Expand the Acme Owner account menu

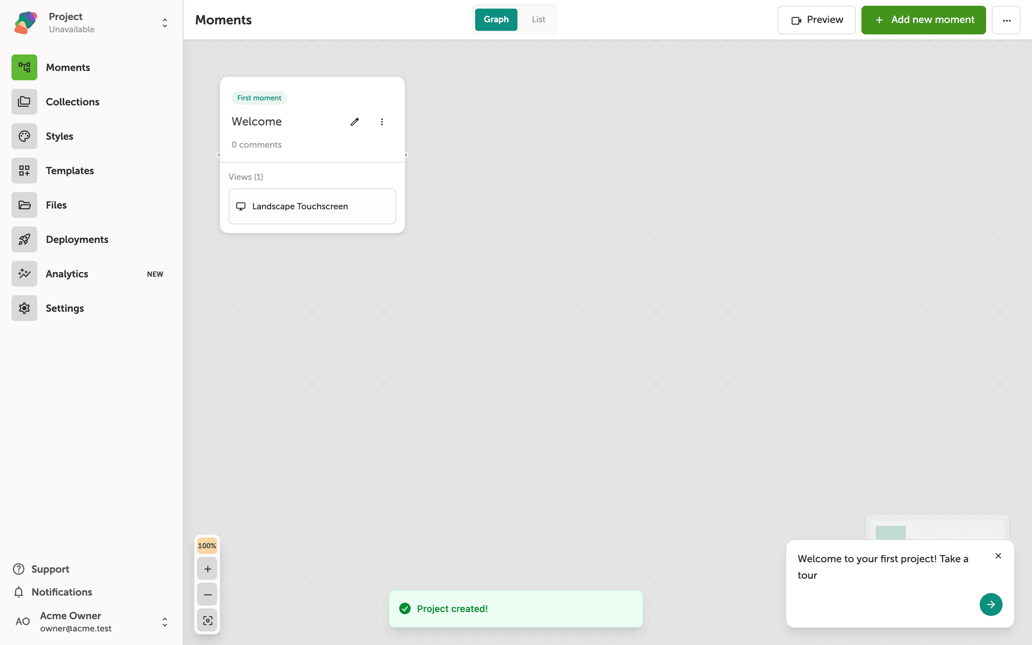[x=164, y=622]
